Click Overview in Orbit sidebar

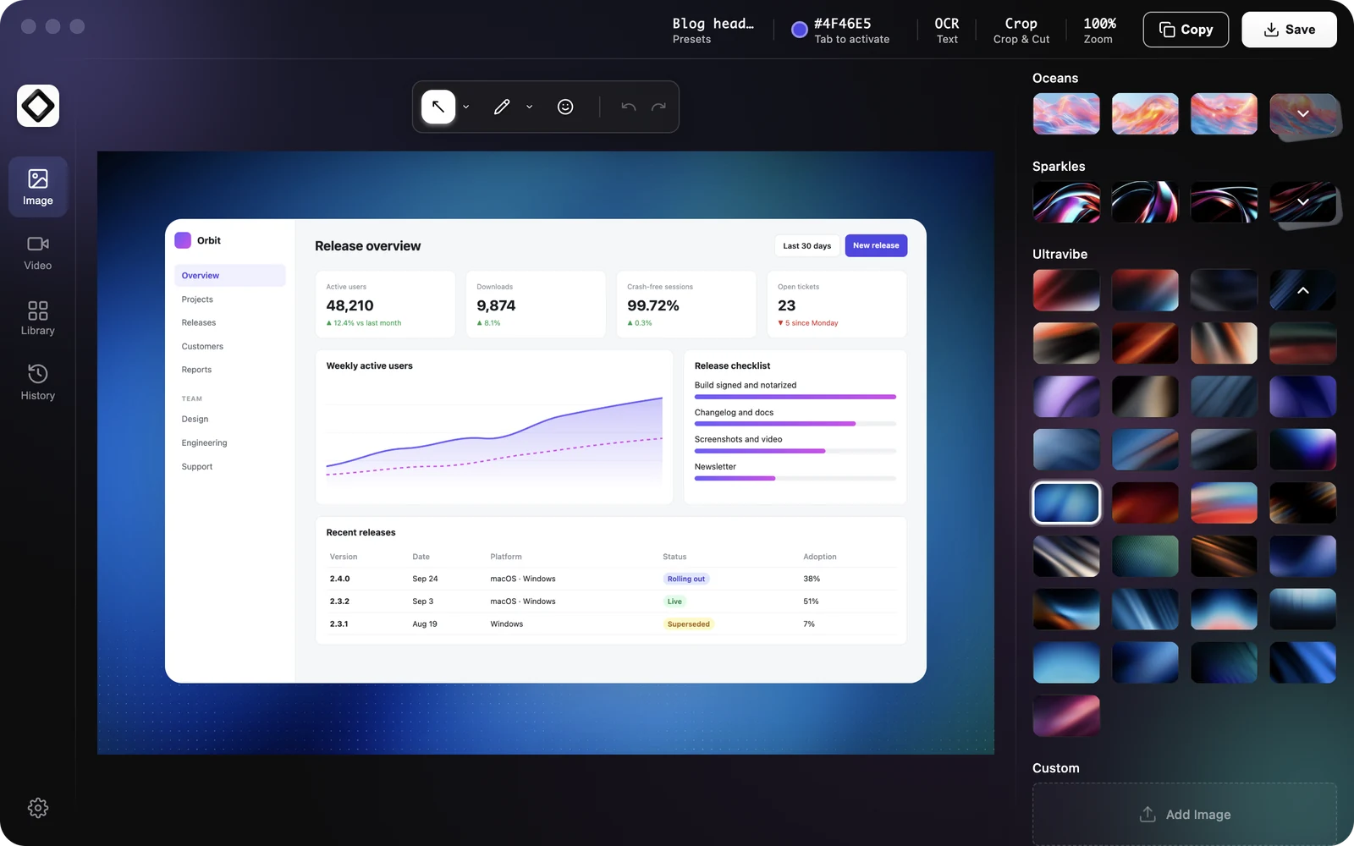pos(230,276)
